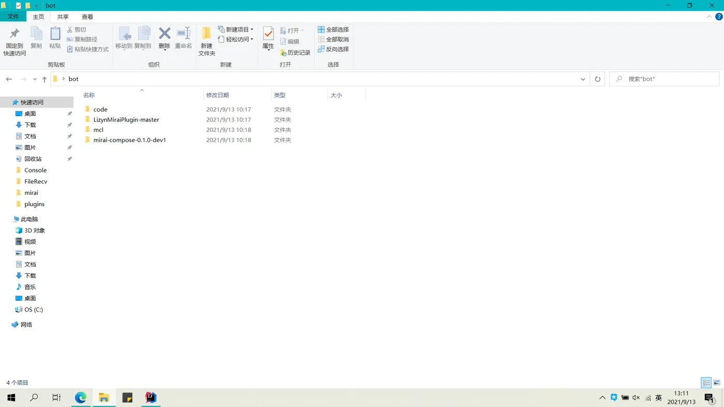Switch to the 共享 ribbon tab
The height and width of the screenshot is (407, 724).
point(63,17)
